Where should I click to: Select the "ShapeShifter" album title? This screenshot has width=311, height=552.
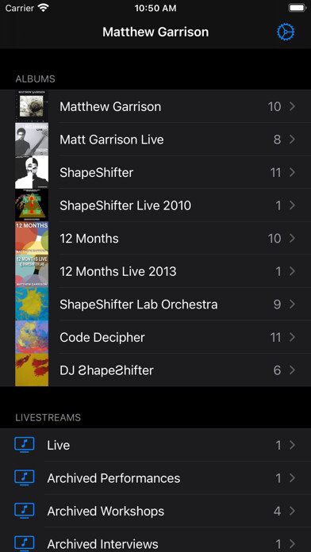click(97, 173)
